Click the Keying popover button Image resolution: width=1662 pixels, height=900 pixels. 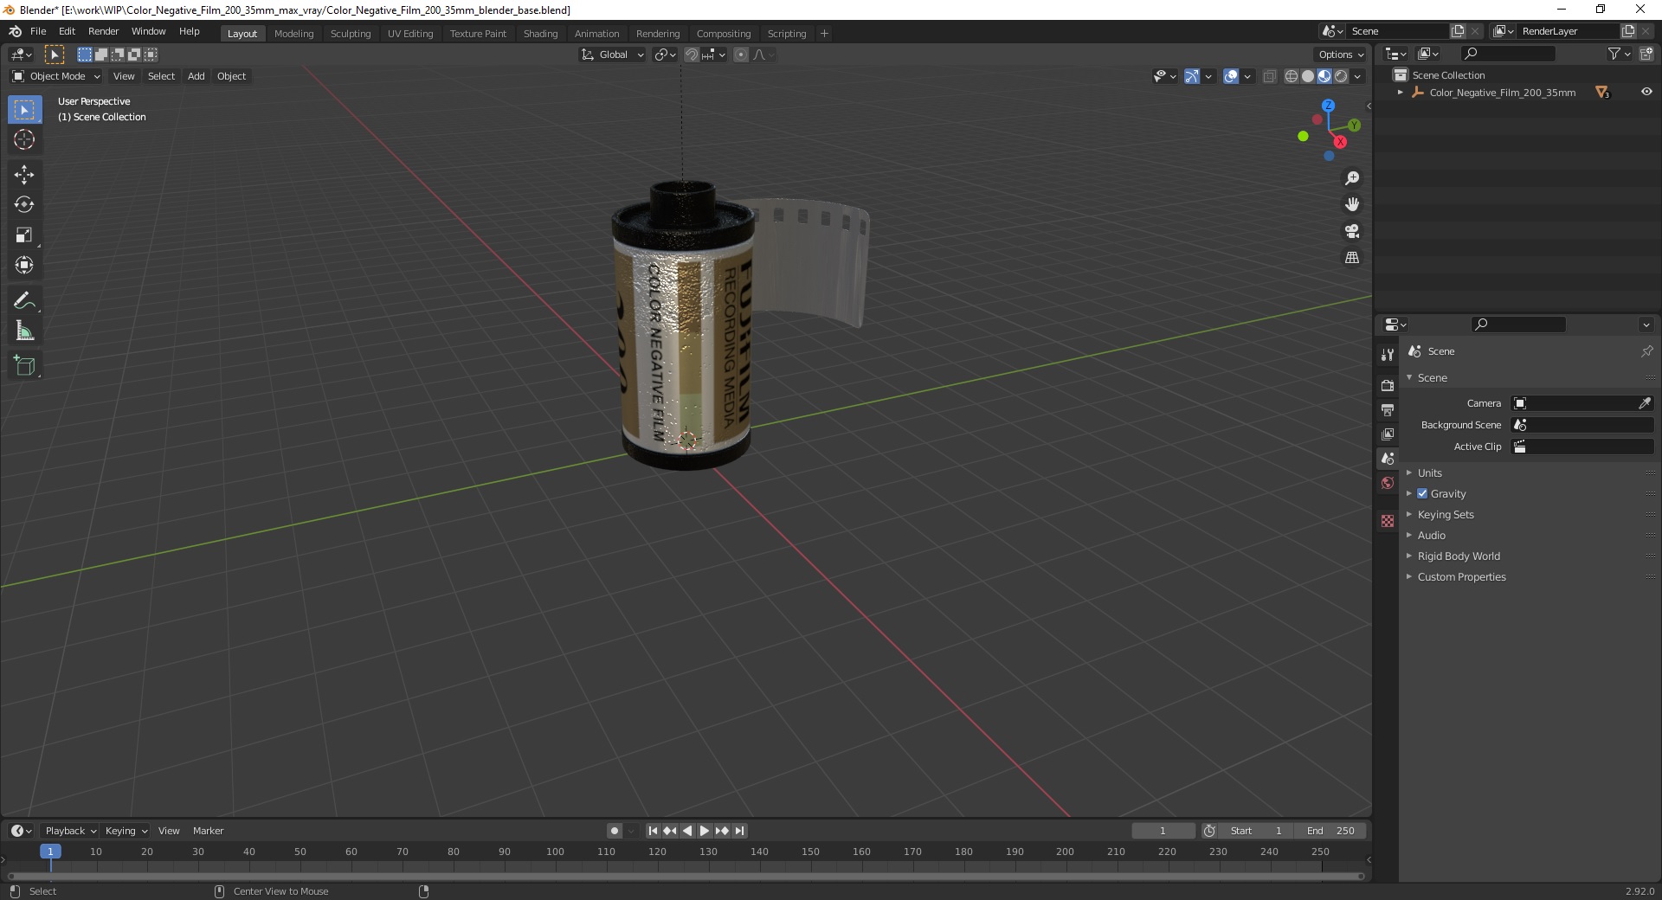coord(126,831)
